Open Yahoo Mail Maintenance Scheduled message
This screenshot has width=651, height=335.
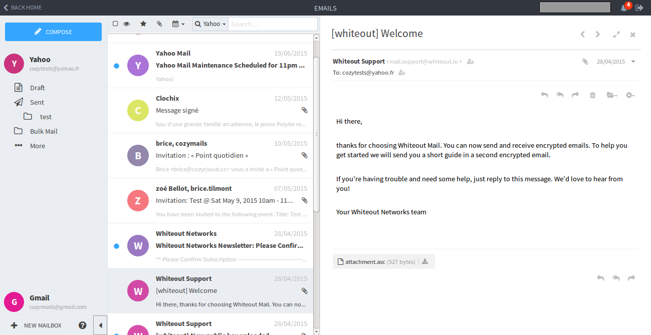tap(210, 66)
